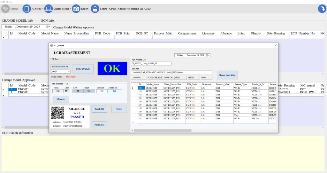The height and width of the screenshot is (173, 327).
Task: Click the Feeder_Type column header
Action: 242,84
